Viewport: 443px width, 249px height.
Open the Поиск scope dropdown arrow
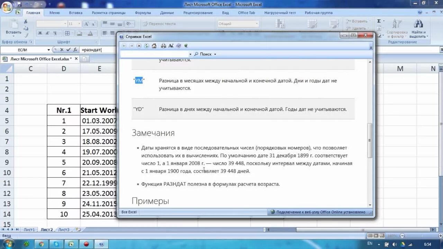pos(215,54)
